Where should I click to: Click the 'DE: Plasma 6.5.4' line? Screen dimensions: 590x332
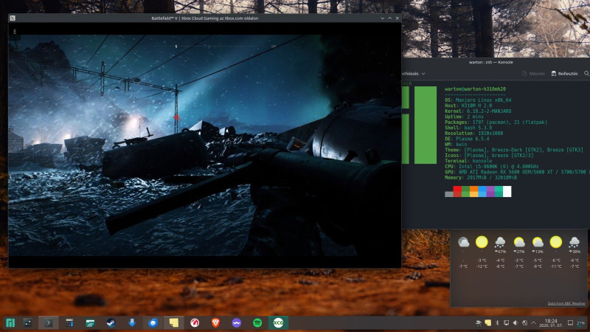467,139
